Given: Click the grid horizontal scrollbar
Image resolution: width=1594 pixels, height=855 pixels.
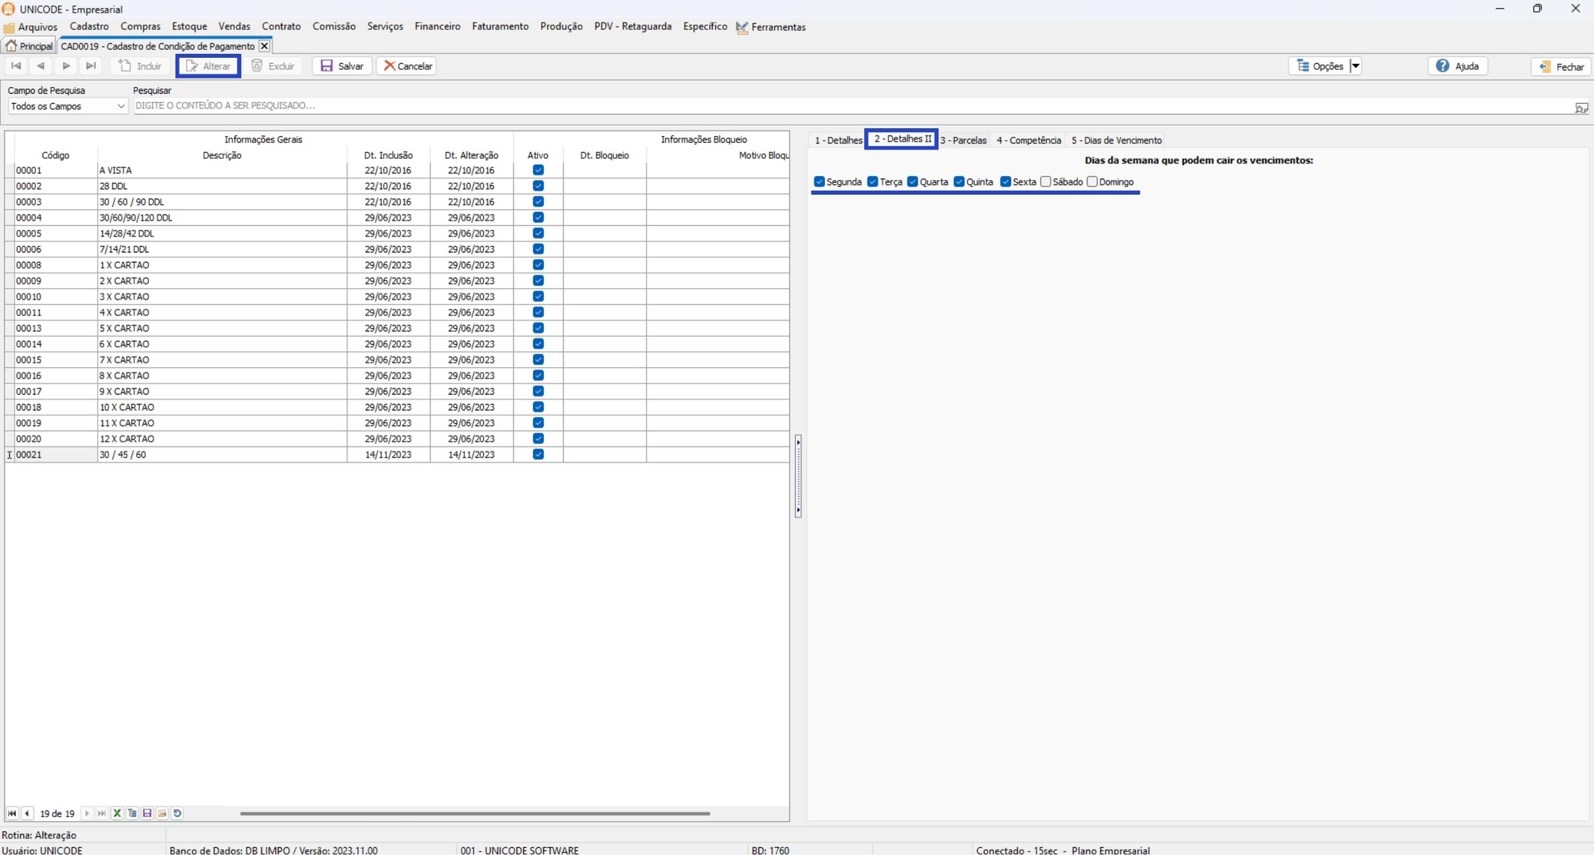Looking at the screenshot, I should (474, 813).
